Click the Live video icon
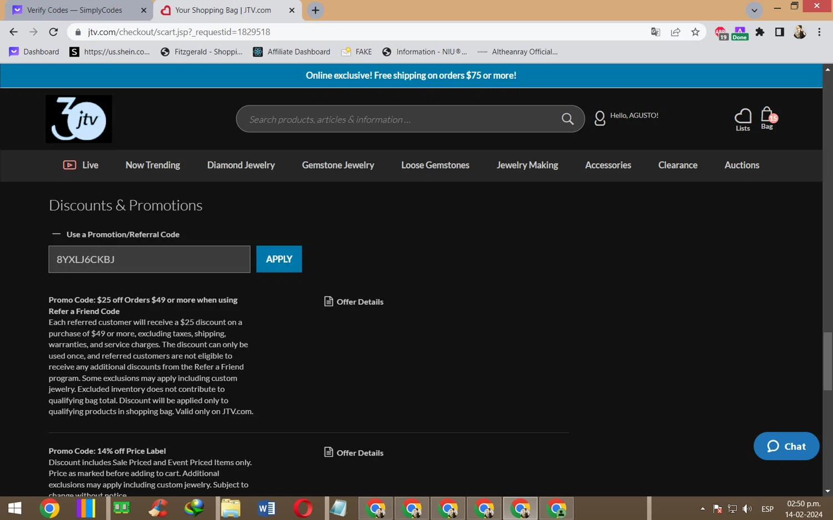 69,165
